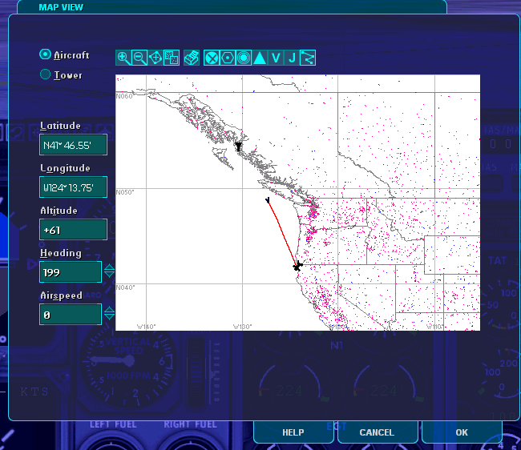Decrease heading with down arrow
The height and width of the screenshot is (450, 521).
109,275
